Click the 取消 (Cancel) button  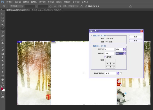pos(135,40)
